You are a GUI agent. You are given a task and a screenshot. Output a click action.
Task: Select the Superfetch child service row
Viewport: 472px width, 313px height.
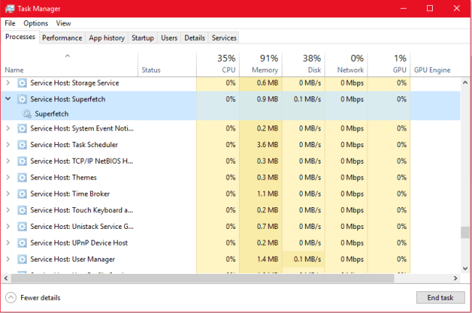(231, 114)
